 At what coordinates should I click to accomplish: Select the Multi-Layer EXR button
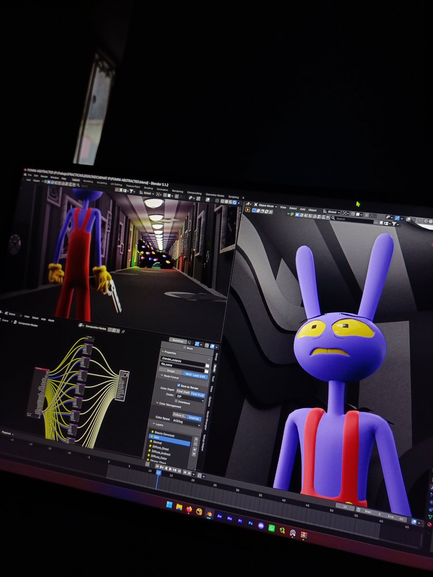(x=195, y=376)
